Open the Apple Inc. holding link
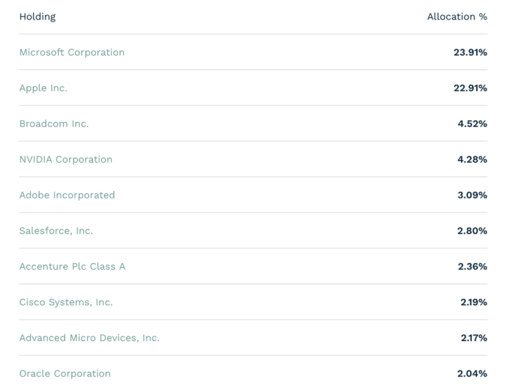506x388 pixels. point(43,88)
